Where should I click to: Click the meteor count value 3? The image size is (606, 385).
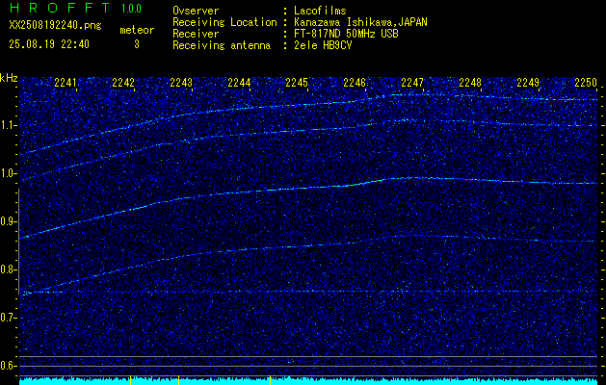137,44
